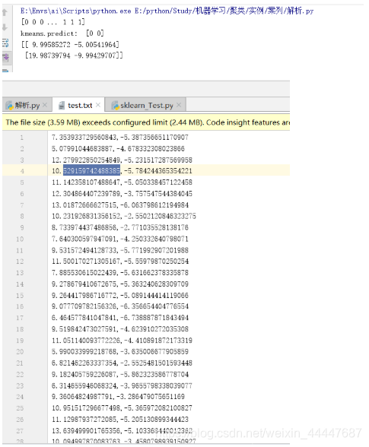Click the value '6.821462263337354' on line 21
The width and height of the screenshot is (369, 447).
point(84,363)
